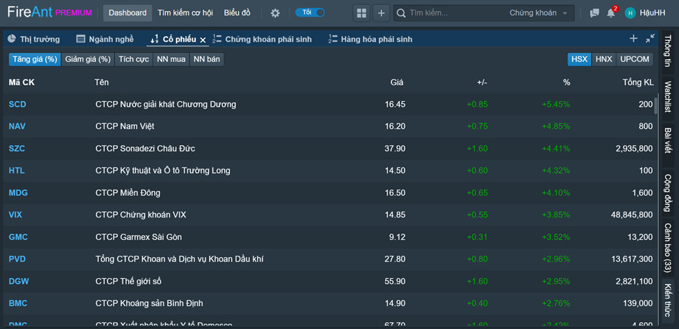
Task: Select the Tăng giá (%) filter
Action: pyautogui.click(x=35, y=59)
